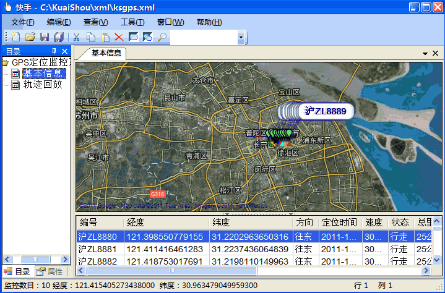Click the 监控数目：10 status bar entry
This screenshot has height=293, width=445.
coord(27,286)
